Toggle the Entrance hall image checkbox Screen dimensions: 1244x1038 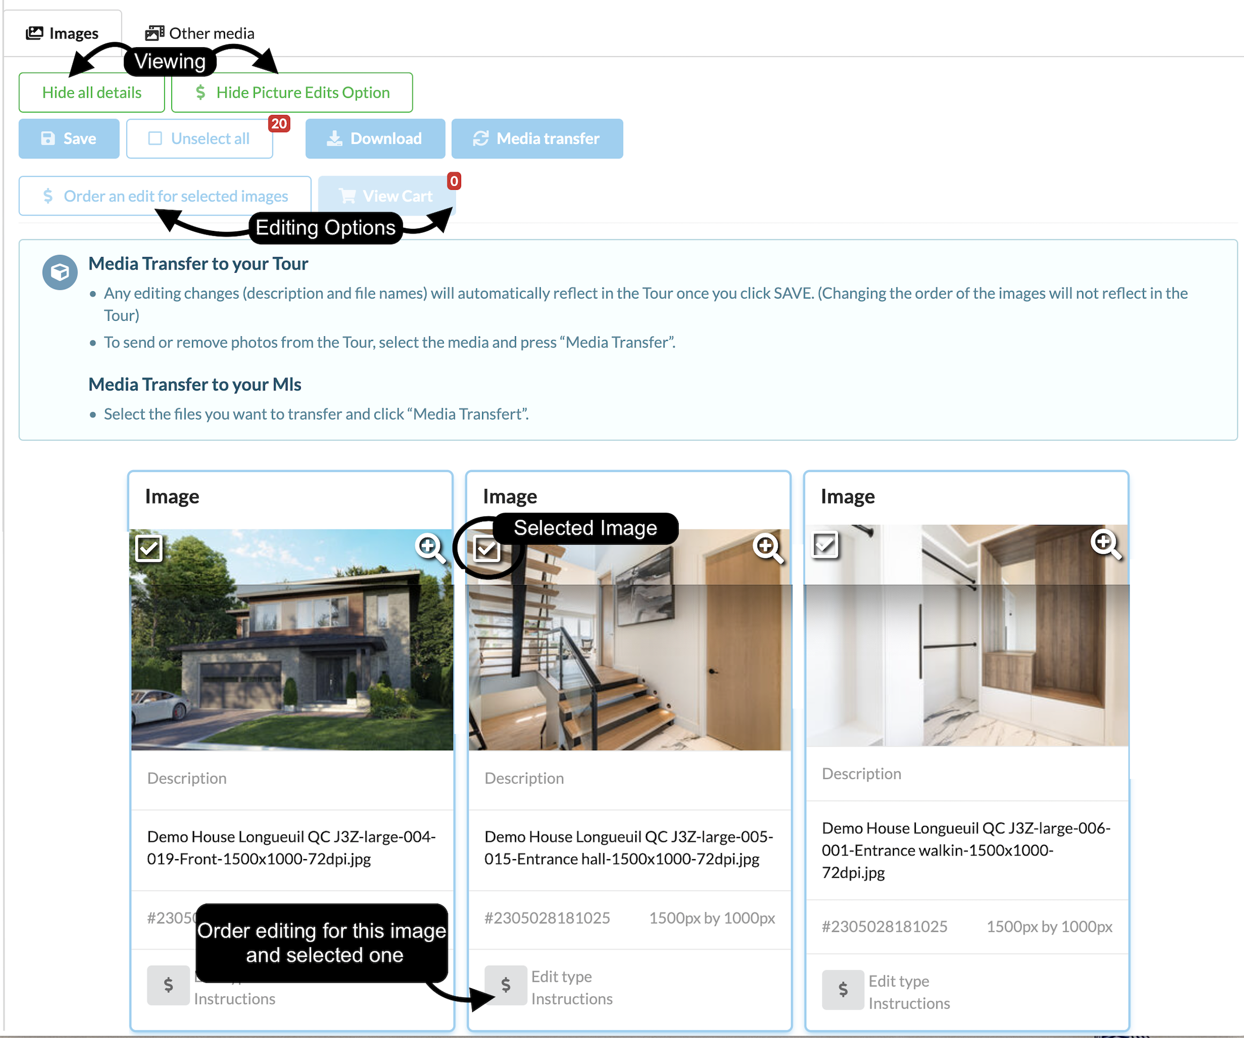pyautogui.click(x=487, y=548)
